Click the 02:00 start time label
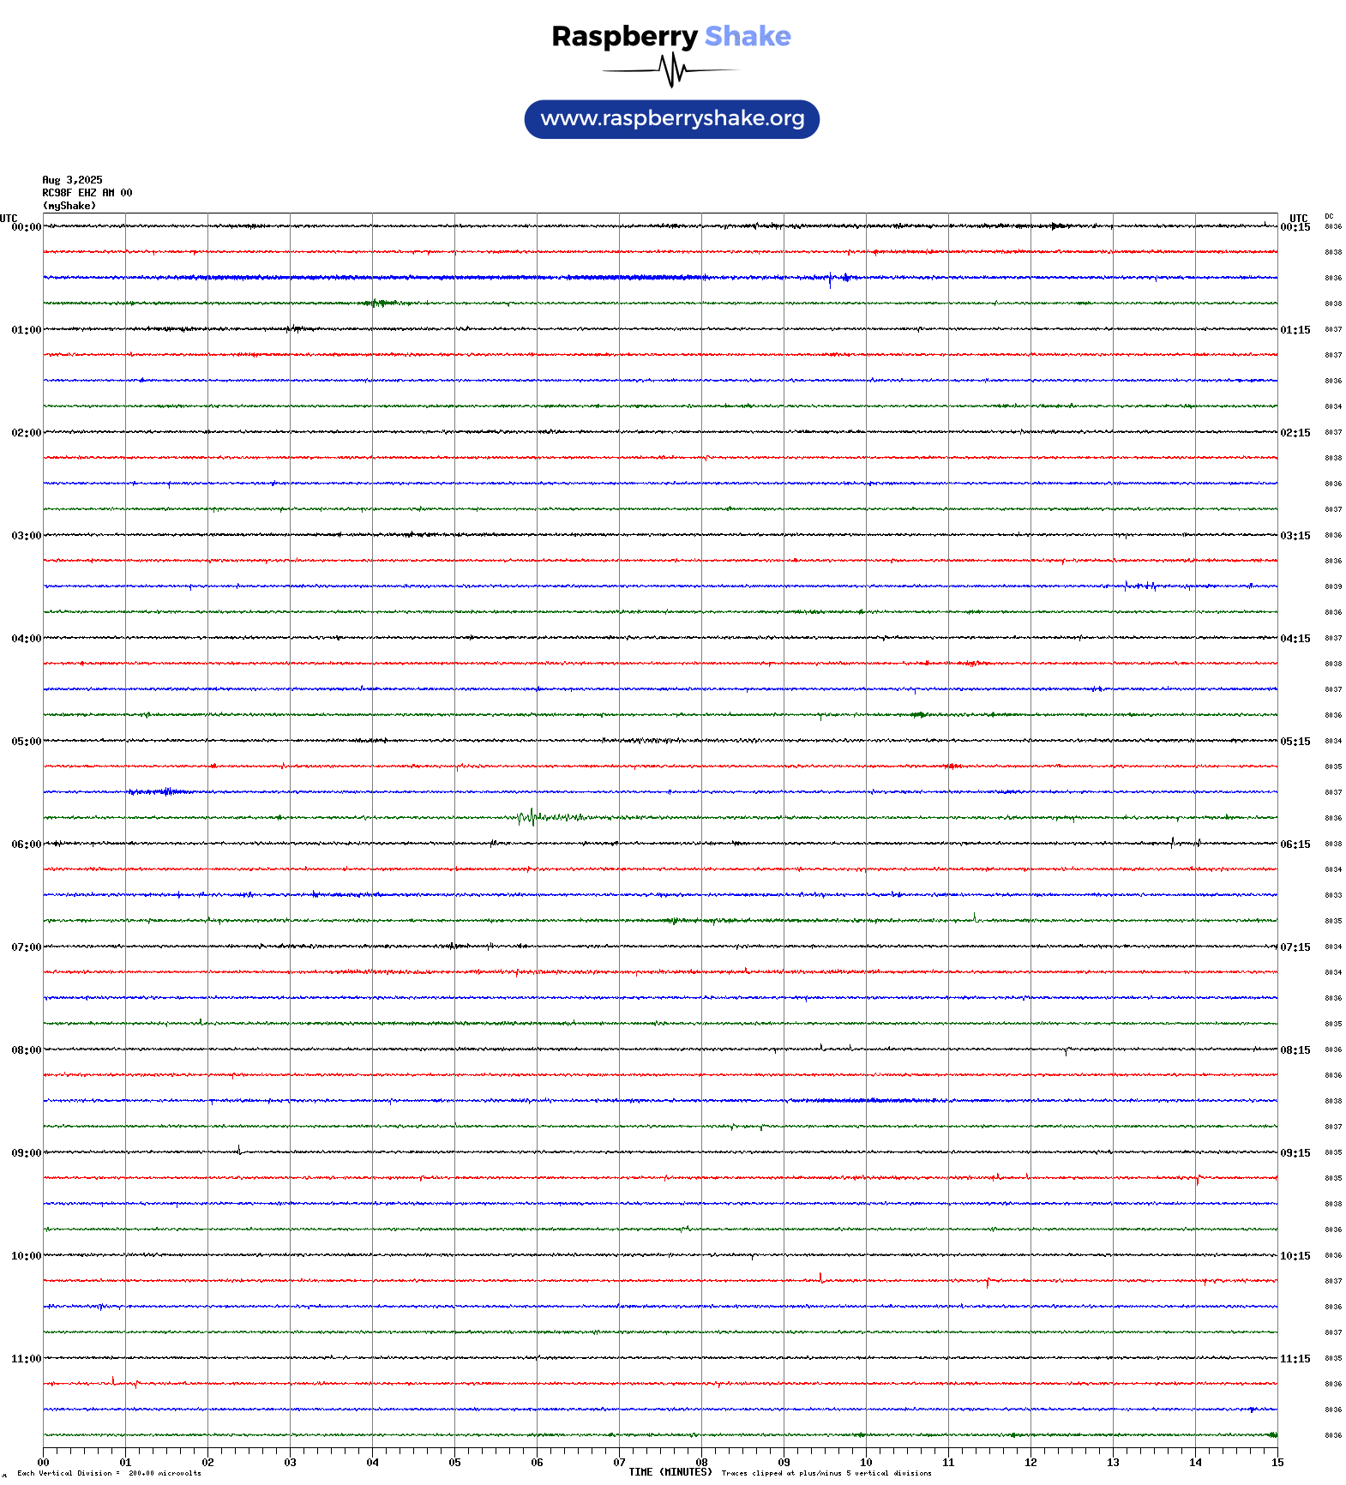The image size is (1346, 1485). coord(26,433)
